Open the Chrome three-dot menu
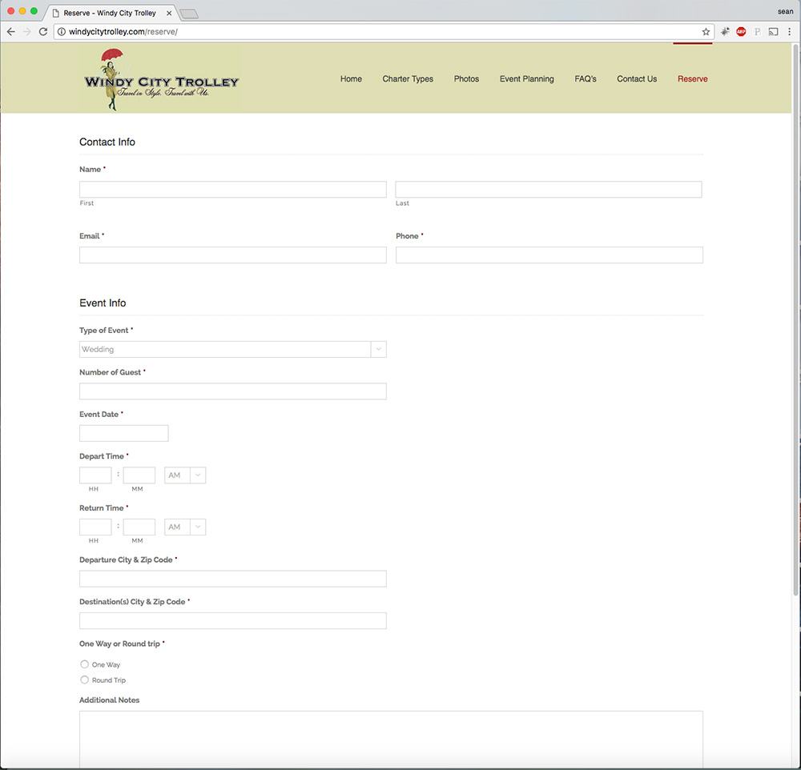 coord(789,32)
